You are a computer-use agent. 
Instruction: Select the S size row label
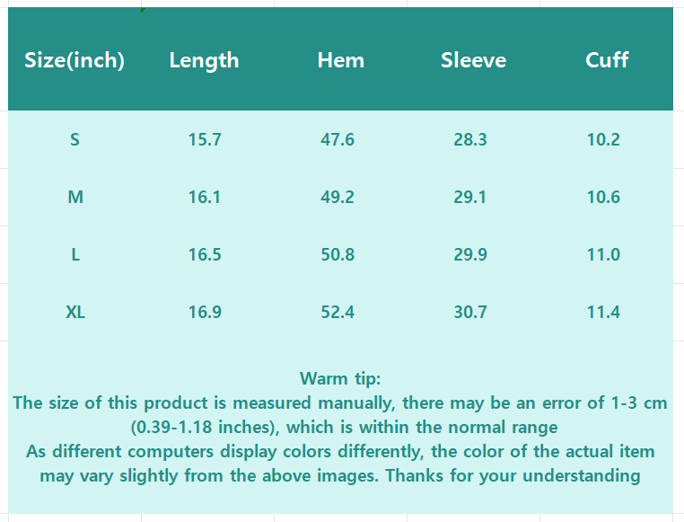[75, 139]
